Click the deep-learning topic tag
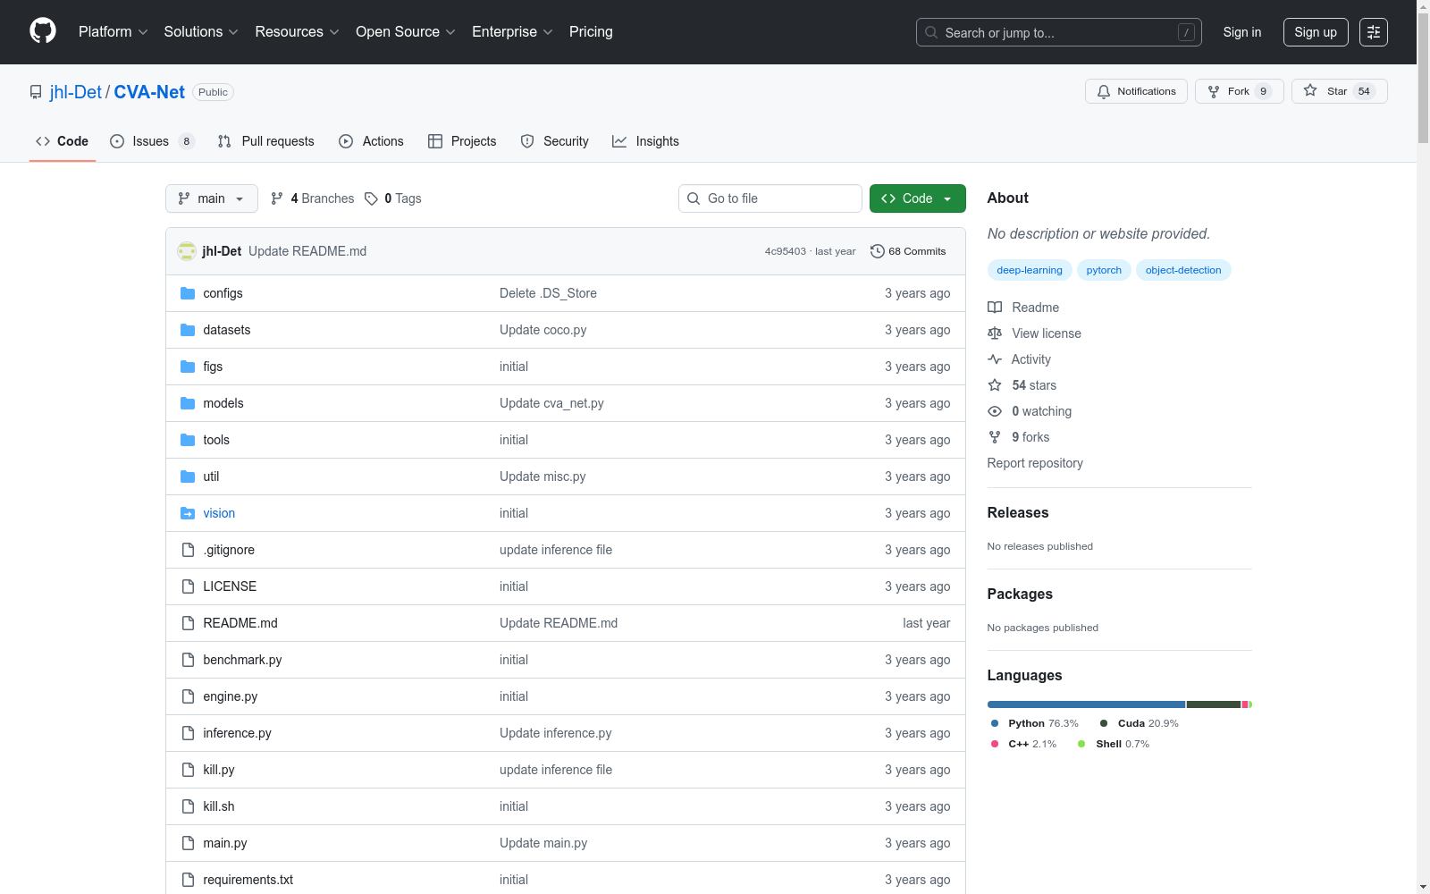 [x=1030, y=270]
